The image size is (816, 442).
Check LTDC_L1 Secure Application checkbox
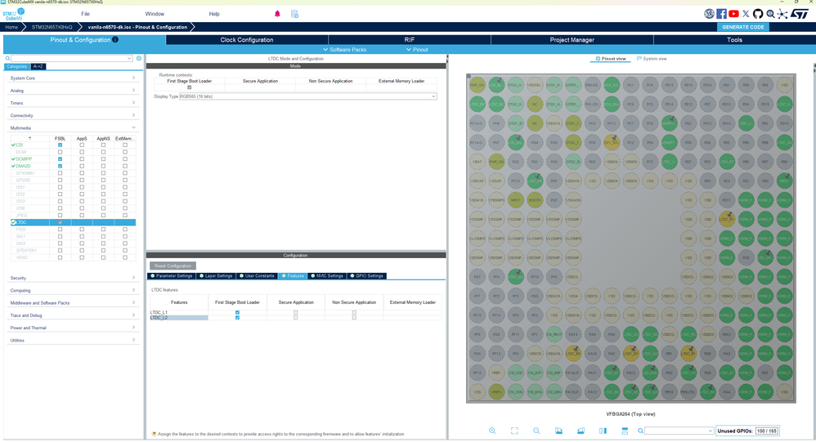(x=296, y=313)
